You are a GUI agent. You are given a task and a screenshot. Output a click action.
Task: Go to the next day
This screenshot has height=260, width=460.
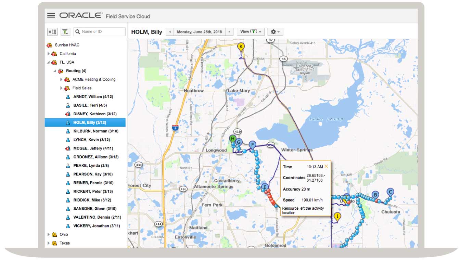click(x=230, y=32)
